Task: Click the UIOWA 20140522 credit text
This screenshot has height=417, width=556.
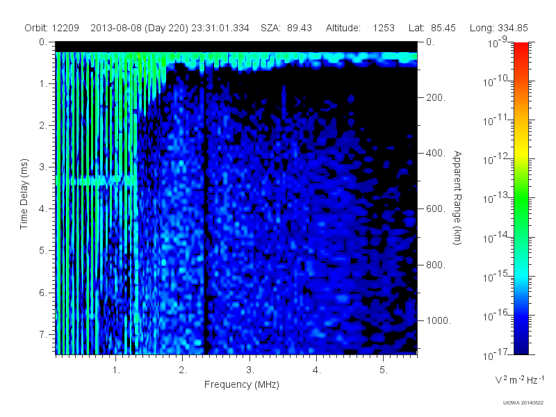Action: [523, 402]
